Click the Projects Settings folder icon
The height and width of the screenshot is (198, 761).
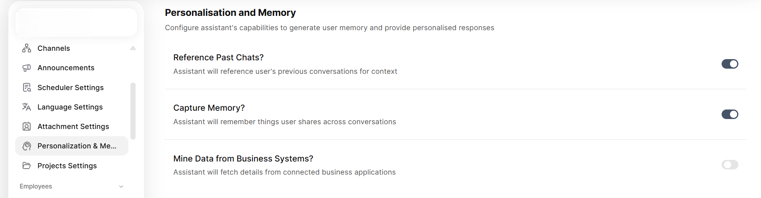coord(27,165)
